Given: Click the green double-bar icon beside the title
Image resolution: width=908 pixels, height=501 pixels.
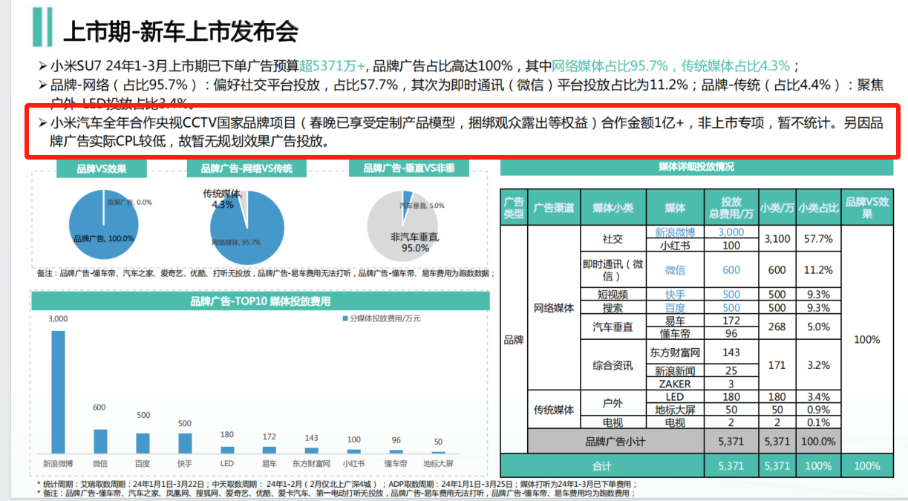Looking at the screenshot, I should 42,27.
